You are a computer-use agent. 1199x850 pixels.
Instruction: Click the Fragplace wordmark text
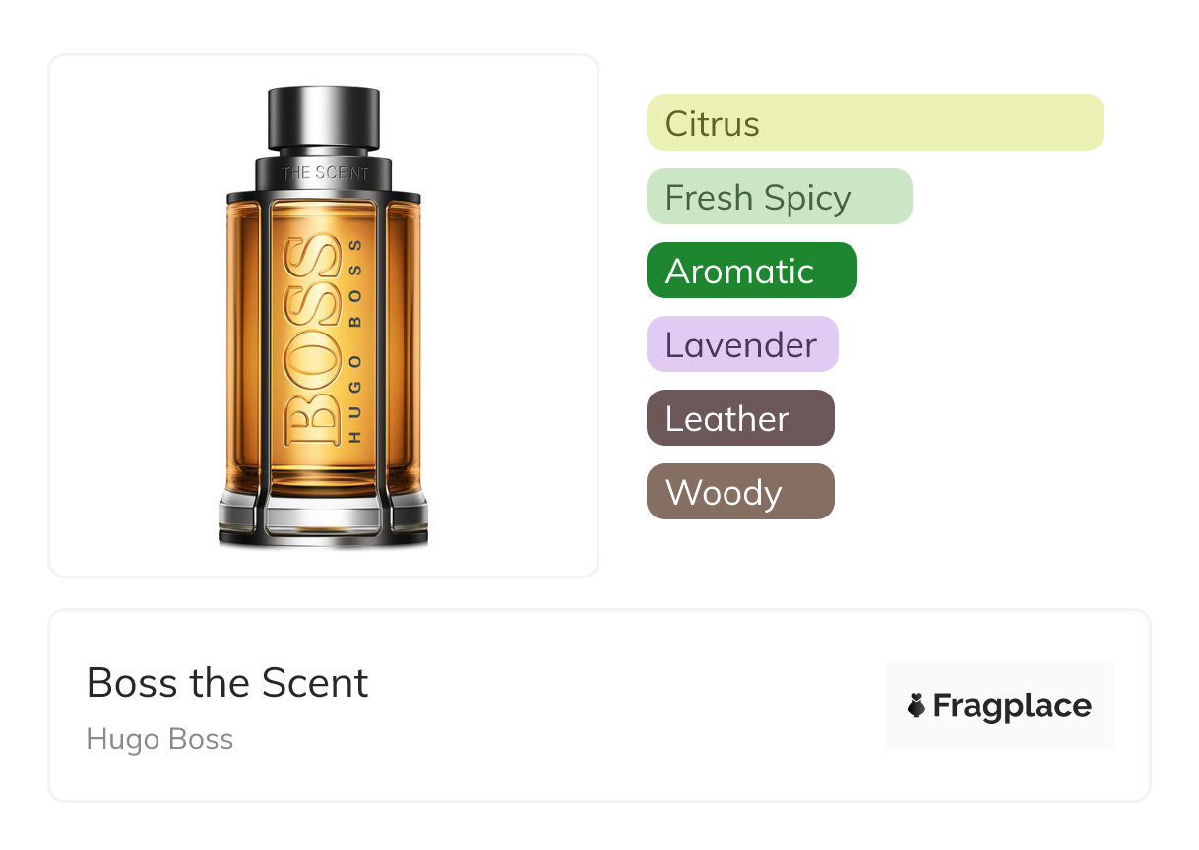tap(1012, 706)
